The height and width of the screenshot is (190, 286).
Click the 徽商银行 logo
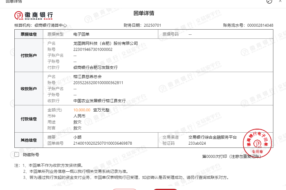click(34, 15)
